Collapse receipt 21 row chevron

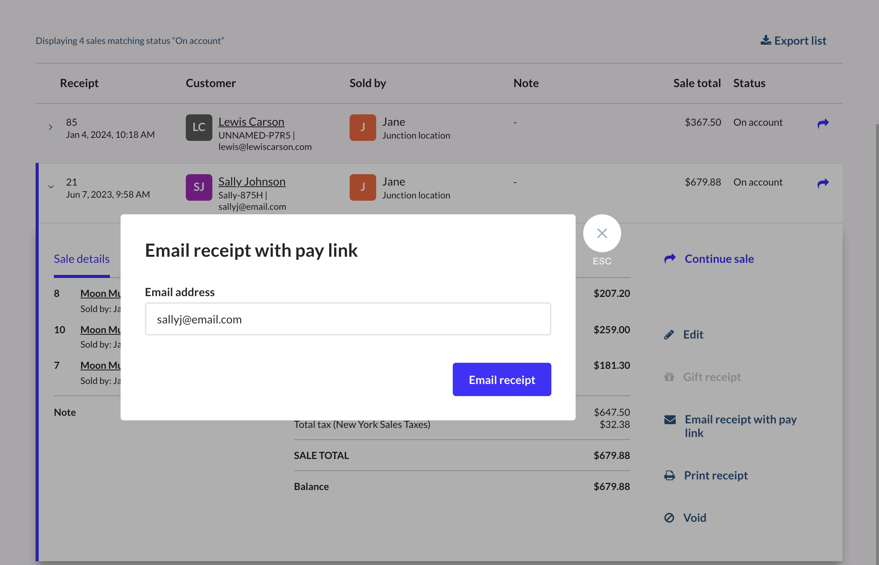51,187
